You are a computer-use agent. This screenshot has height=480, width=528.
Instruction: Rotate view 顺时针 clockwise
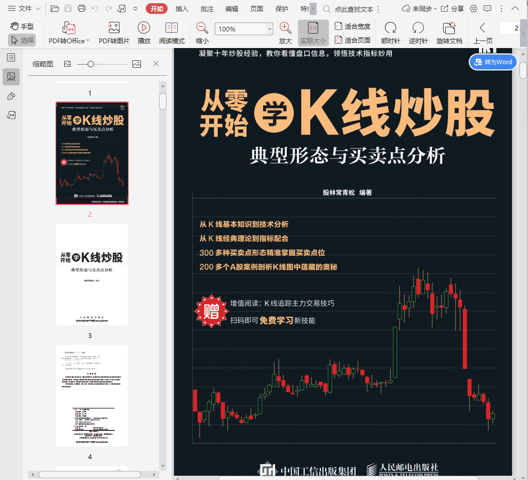(x=391, y=33)
